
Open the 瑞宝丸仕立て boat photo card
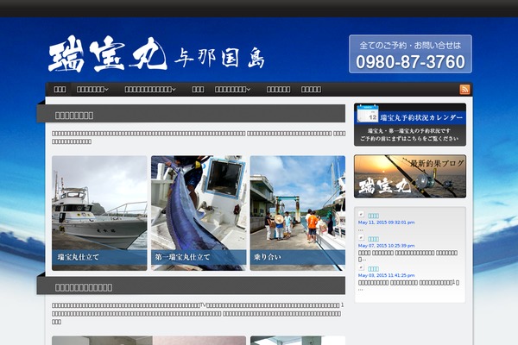(99, 213)
